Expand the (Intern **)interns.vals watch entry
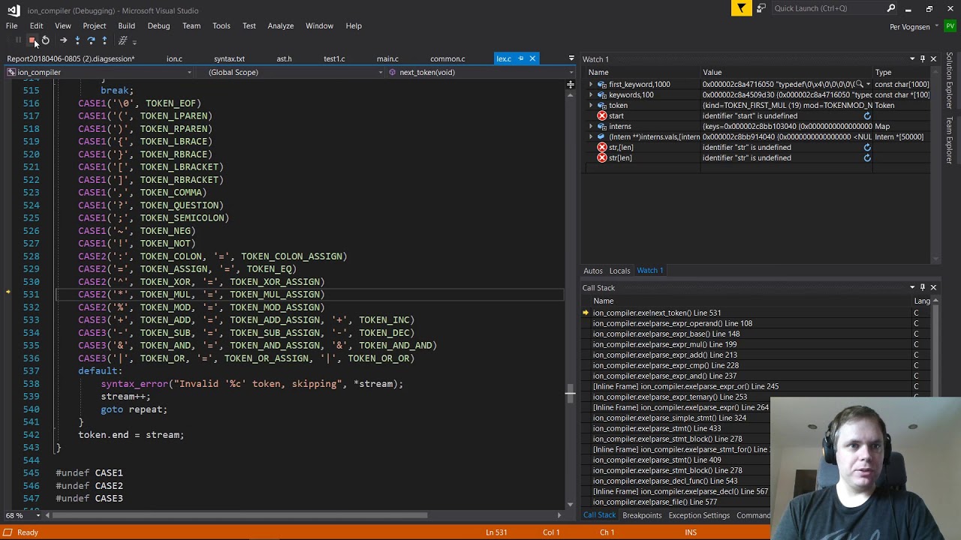961x540 pixels. tap(591, 137)
